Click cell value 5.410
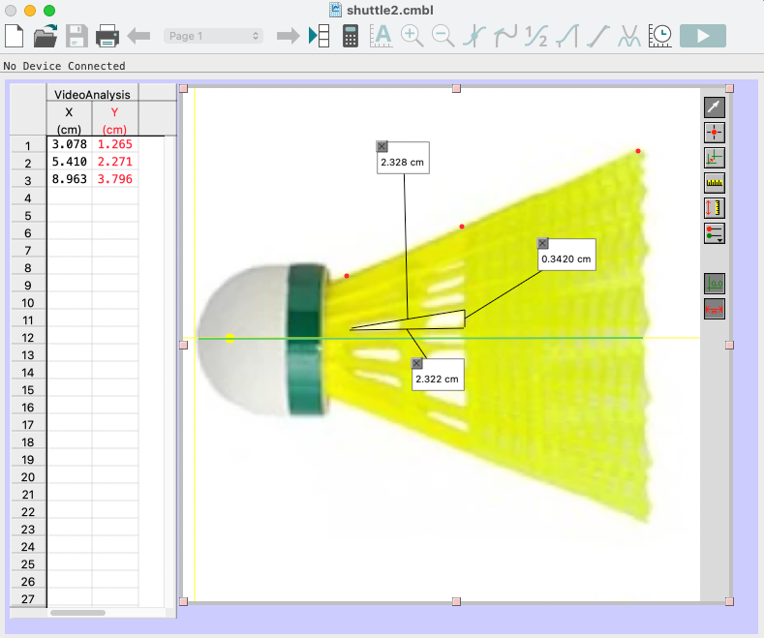 69,162
